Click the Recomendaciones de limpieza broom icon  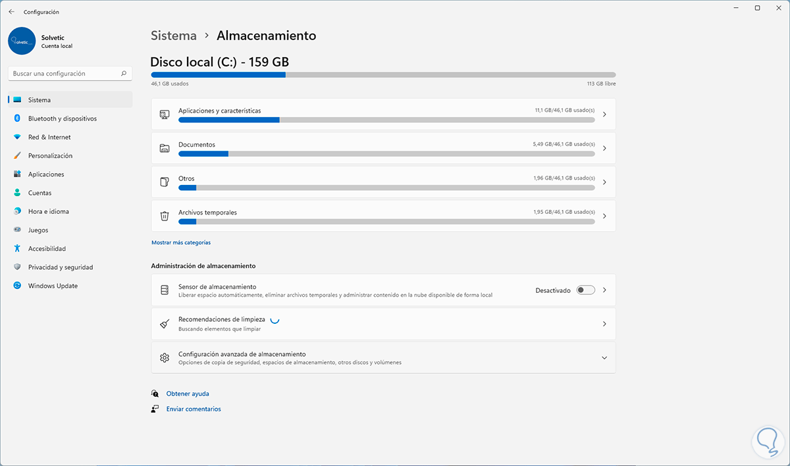[x=165, y=324]
